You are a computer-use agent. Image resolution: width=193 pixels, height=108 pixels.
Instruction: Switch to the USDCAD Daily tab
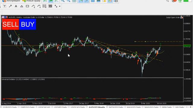point(78,107)
